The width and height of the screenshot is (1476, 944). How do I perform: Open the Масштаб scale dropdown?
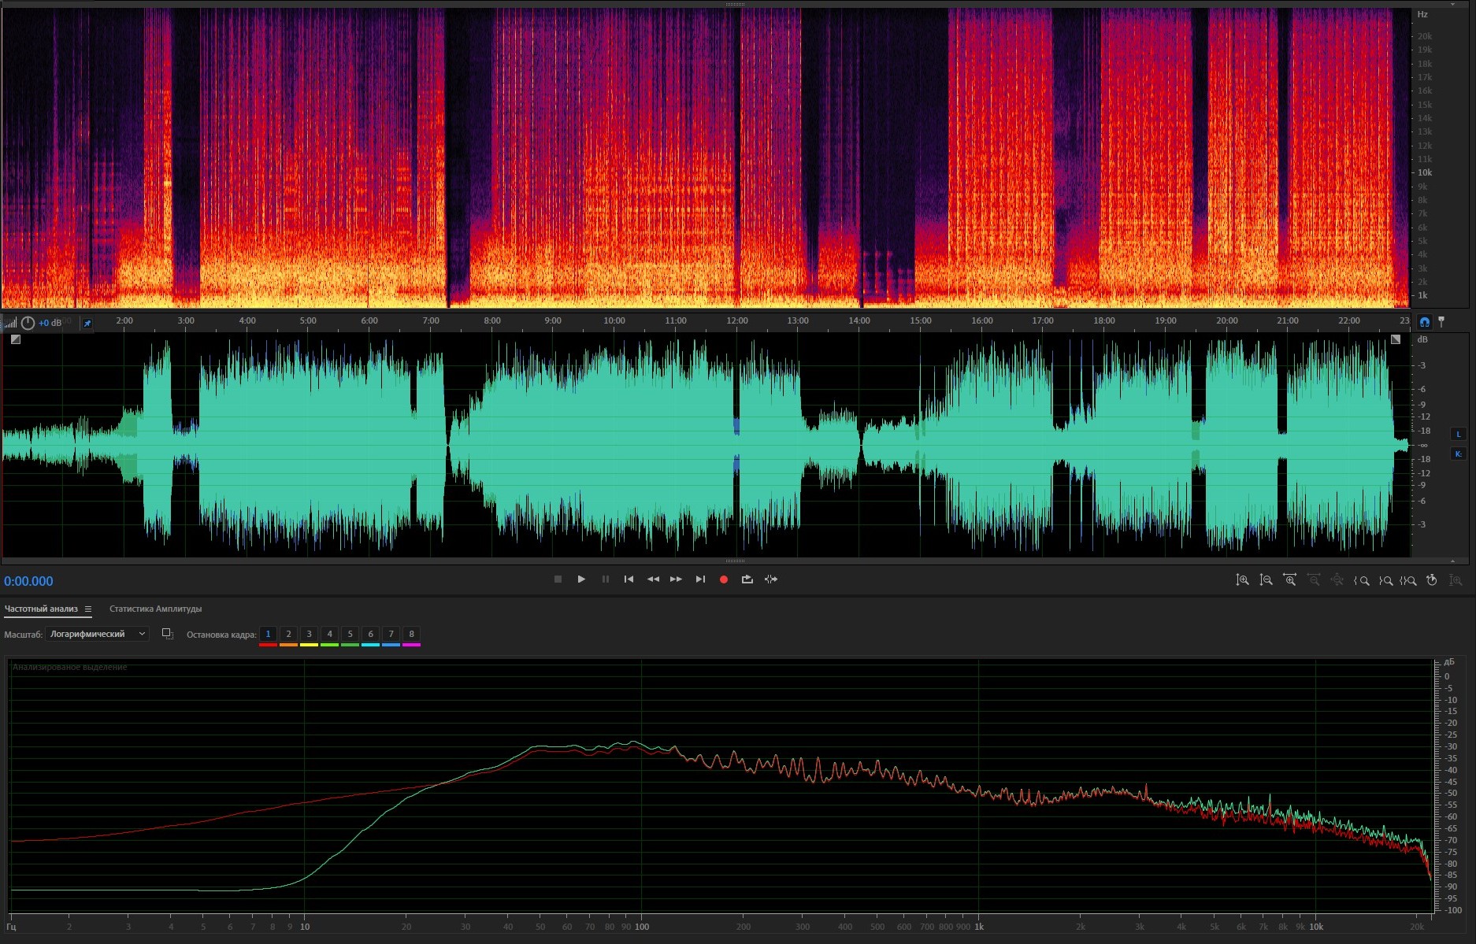coord(97,634)
